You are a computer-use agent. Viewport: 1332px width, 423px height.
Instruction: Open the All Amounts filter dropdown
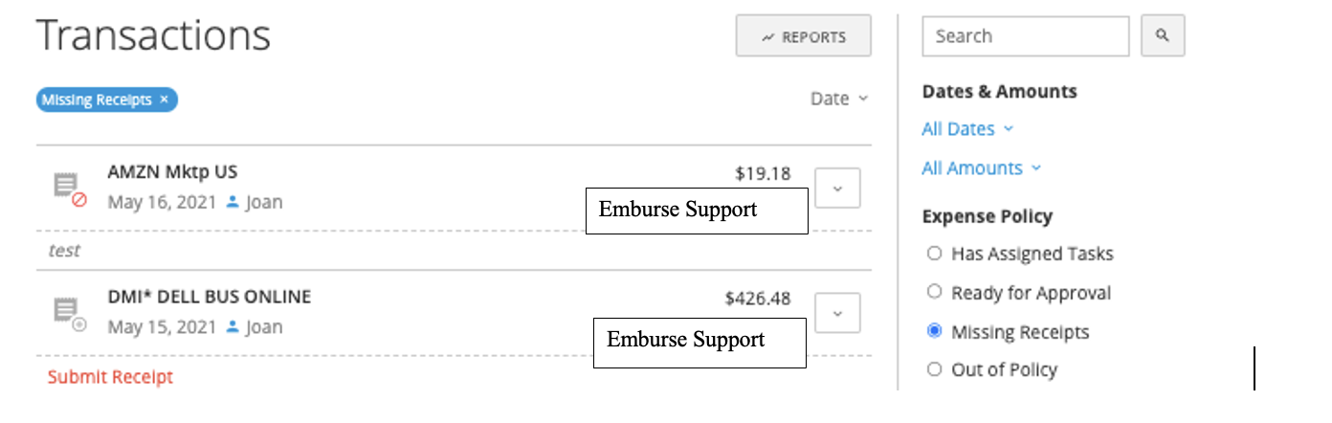click(x=981, y=168)
